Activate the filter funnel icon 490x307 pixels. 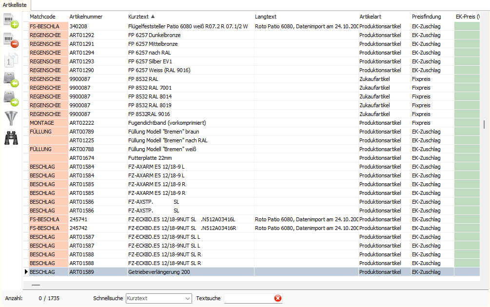pyautogui.click(x=11, y=117)
